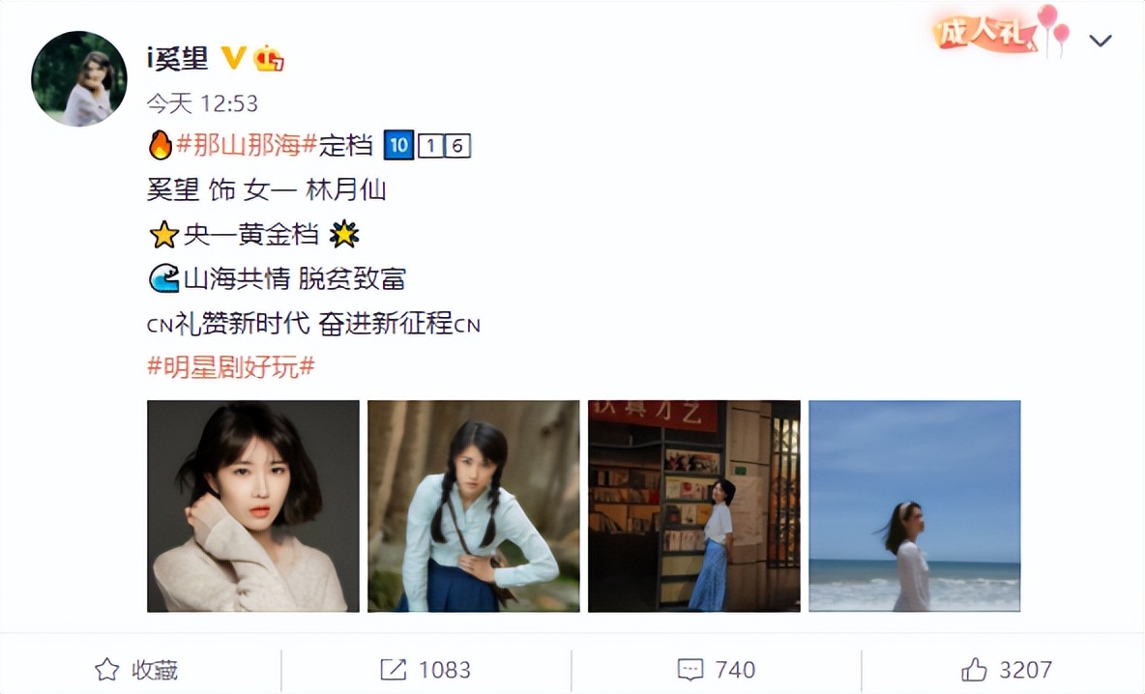The height and width of the screenshot is (694, 1145).
Task: Expand the post options chevron menu
Action: point(1101,41)
